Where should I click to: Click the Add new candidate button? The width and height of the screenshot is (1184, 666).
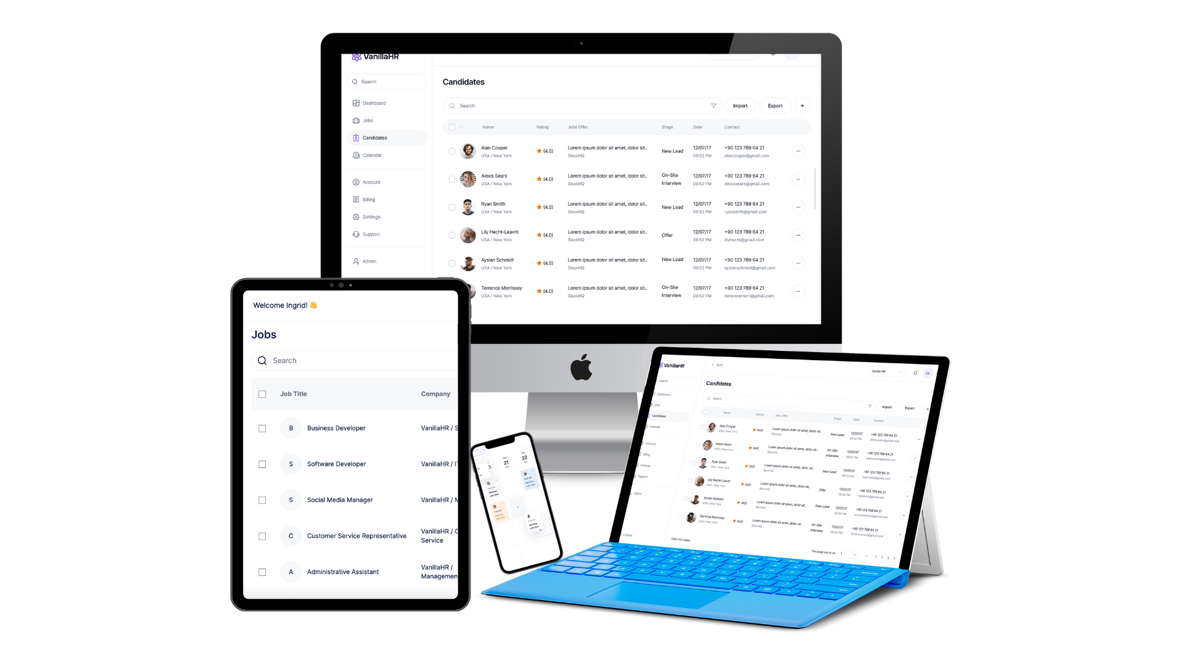point(802,105)
